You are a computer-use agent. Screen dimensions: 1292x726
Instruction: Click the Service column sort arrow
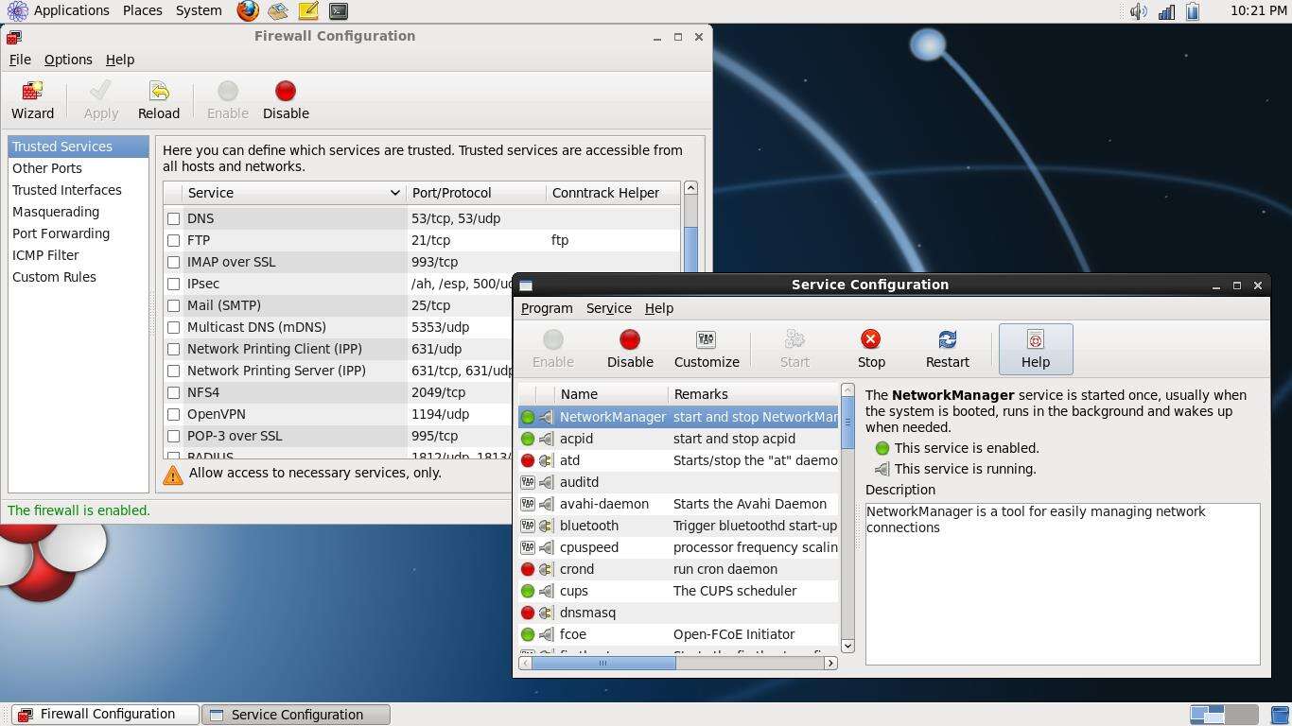coord(394,193)
